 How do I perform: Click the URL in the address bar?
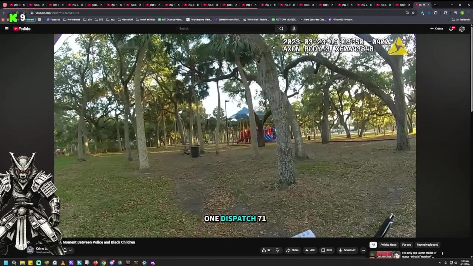(57, 13)
